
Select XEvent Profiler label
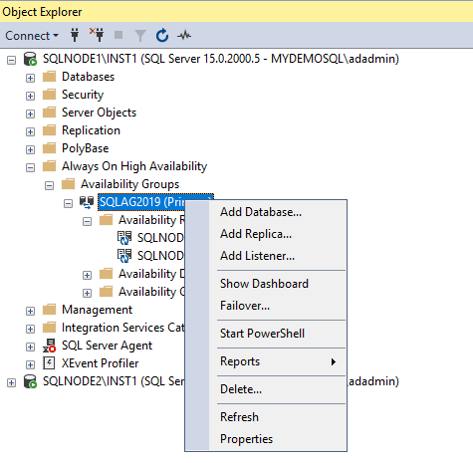coord(100,363)
